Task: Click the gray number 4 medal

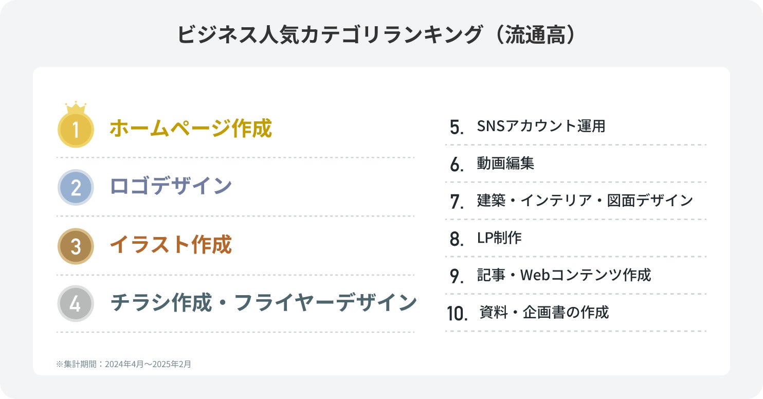Action: 76,303
